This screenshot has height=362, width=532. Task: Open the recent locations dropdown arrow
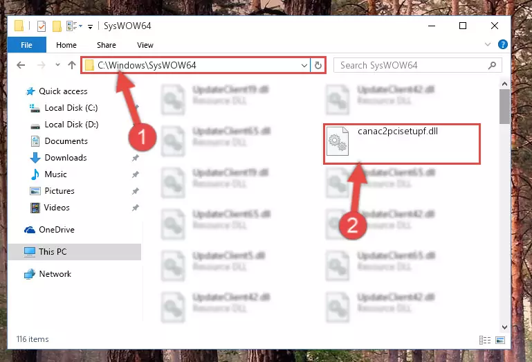click(57, 65)
